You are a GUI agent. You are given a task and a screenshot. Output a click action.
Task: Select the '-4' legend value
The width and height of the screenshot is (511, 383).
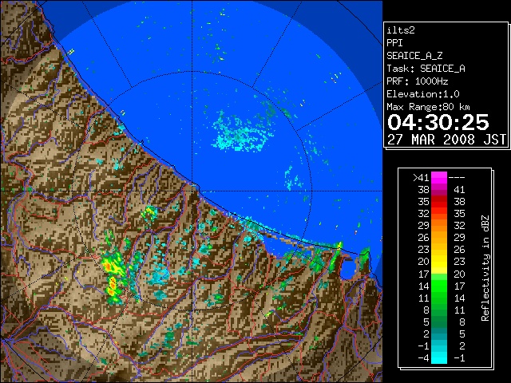pos(423,358)
